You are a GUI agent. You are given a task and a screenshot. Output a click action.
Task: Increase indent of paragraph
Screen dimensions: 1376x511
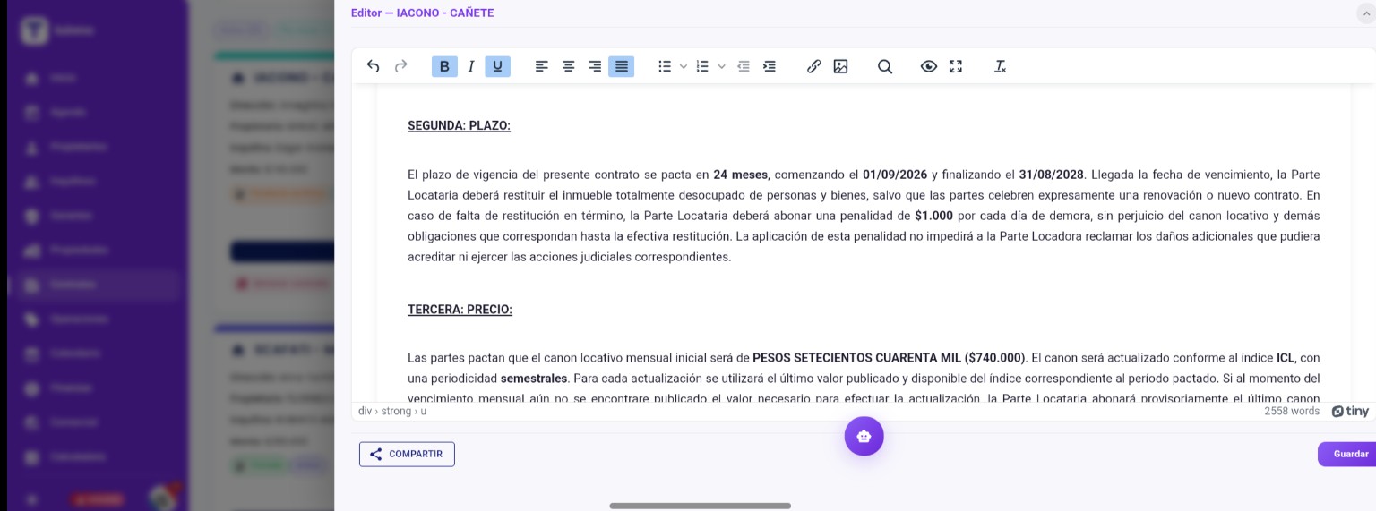[x=770, y=66]
